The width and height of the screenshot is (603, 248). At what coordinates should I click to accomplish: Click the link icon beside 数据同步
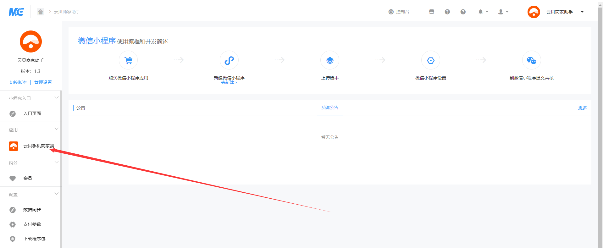[x=13, y=210]
